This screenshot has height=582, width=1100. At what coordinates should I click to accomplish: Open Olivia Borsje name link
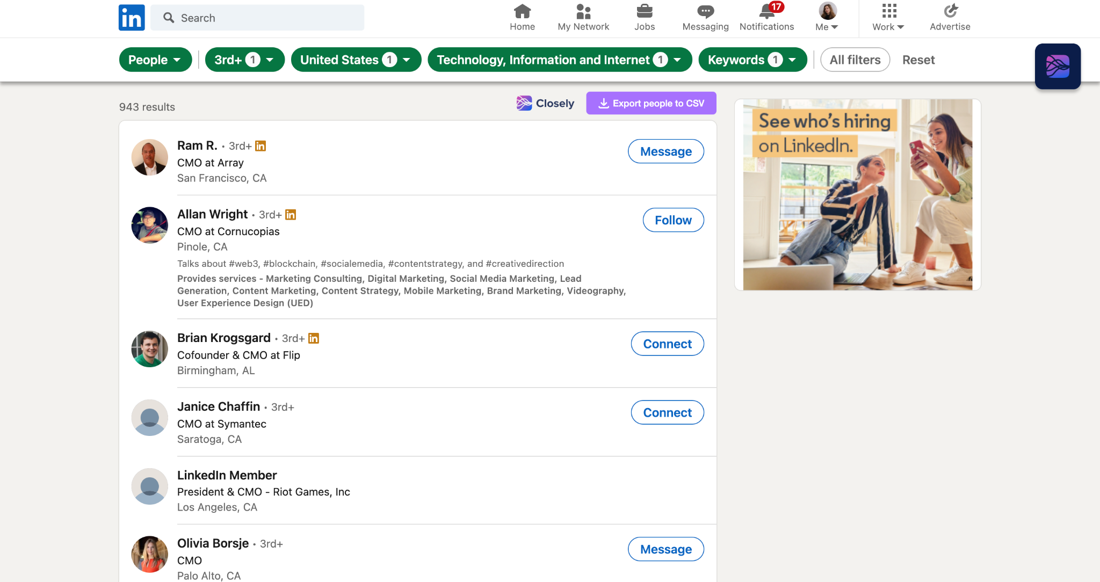pos(213,543)
